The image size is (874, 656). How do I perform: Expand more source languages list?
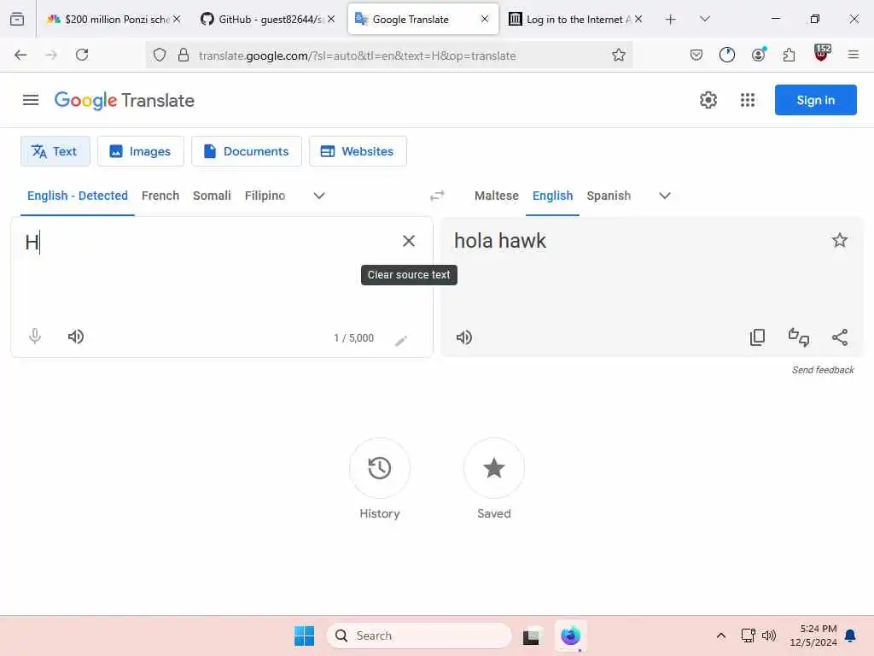tap(319, 196)
